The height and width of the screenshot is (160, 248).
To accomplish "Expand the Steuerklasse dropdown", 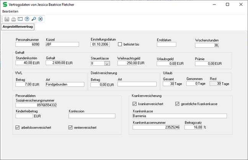I will pyautogui.click(x=107, y=64).
